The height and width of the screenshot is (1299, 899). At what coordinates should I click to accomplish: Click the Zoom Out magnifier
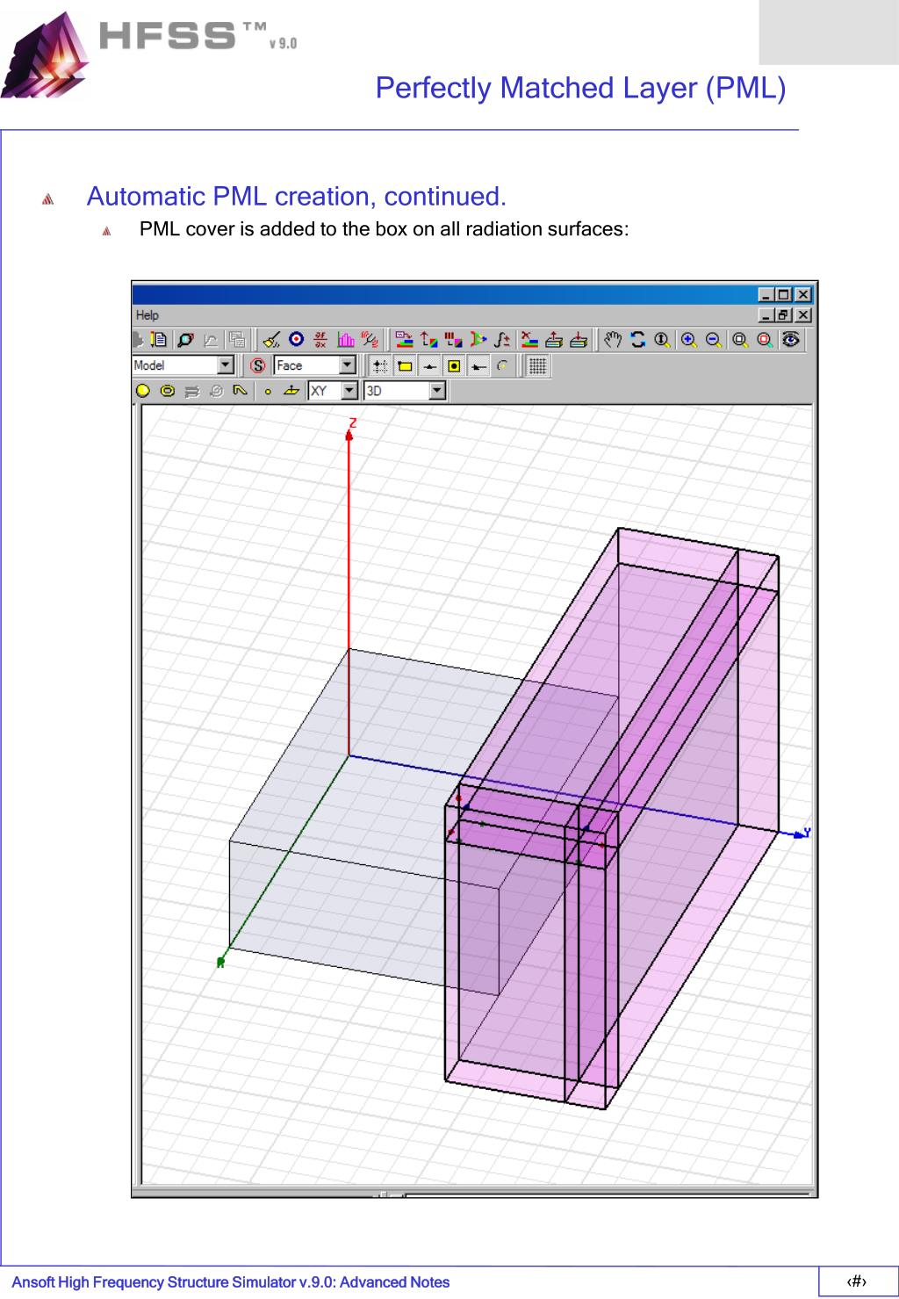(x=714, y=340)
